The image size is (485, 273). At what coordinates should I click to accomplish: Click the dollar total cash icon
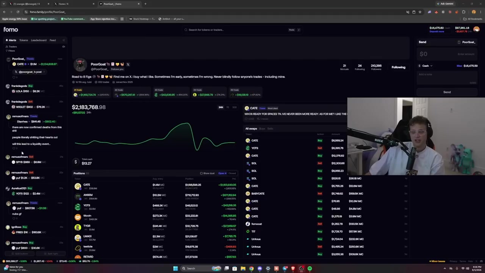[x=75, y=162]
